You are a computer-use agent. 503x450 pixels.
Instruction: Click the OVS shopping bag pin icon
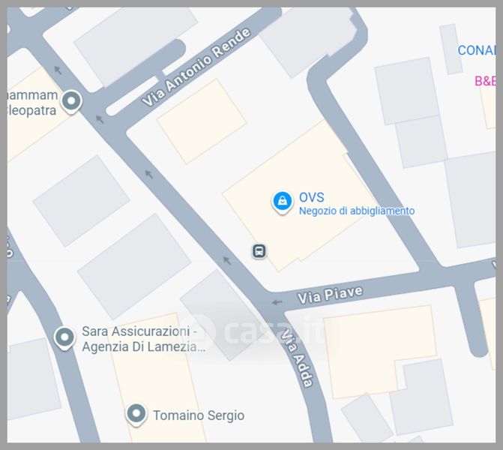[x=283, y=202]
